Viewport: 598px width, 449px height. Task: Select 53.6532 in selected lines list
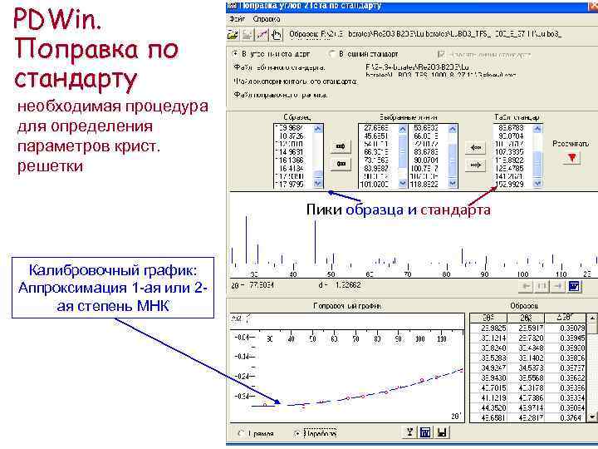(429, 128)
